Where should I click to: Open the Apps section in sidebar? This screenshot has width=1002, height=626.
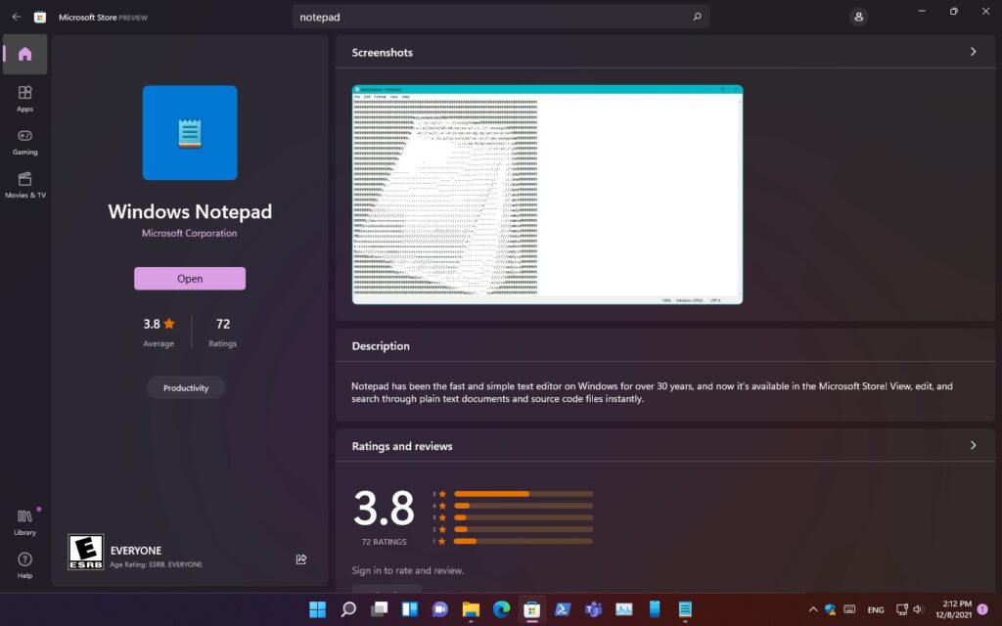24,98
